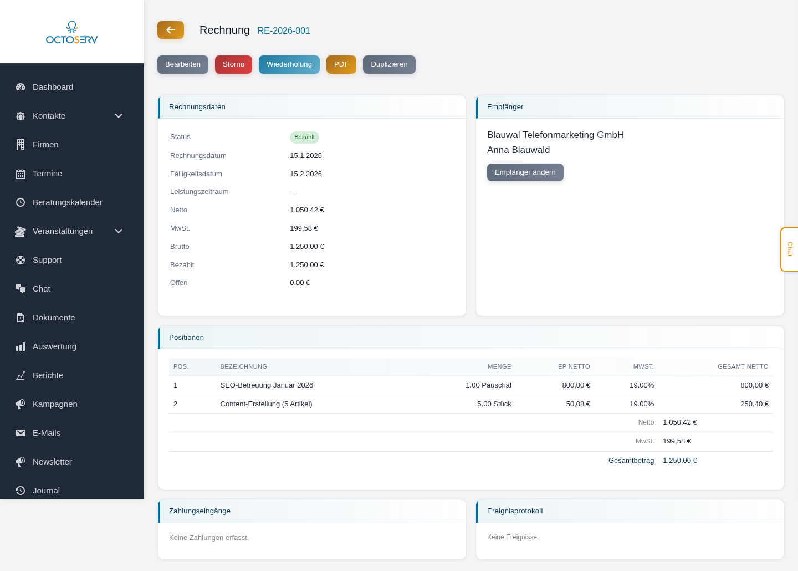Expand the Kontakte submenu chevron

click(119, 116)
